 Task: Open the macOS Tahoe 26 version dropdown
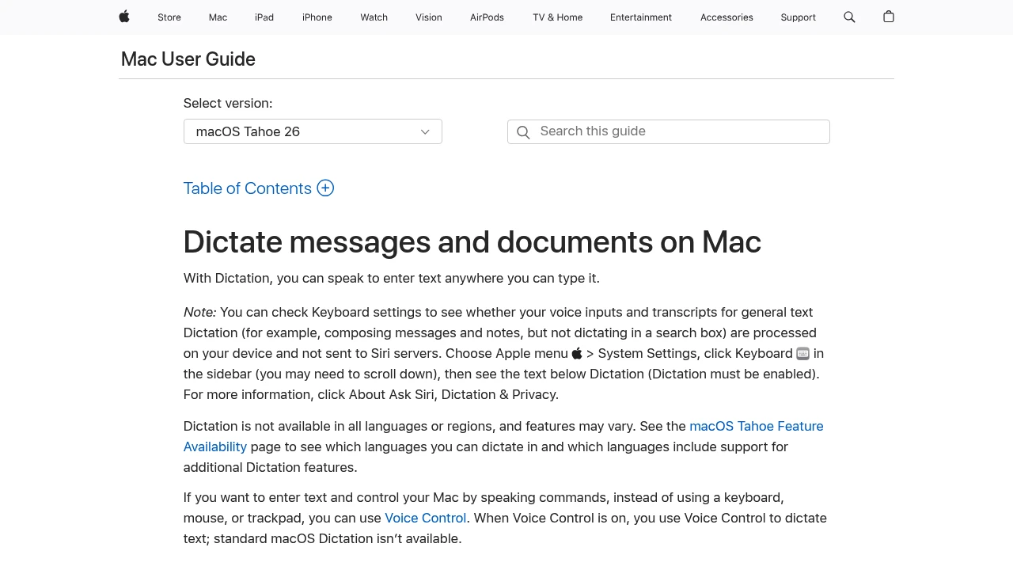[313, 131]
